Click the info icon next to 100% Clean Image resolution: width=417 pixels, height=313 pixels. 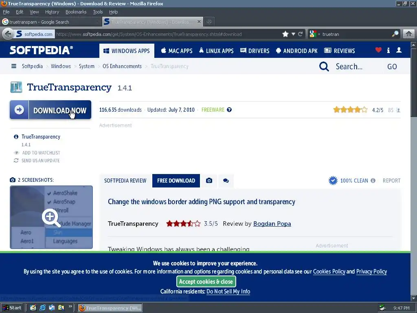coord(373,181)
